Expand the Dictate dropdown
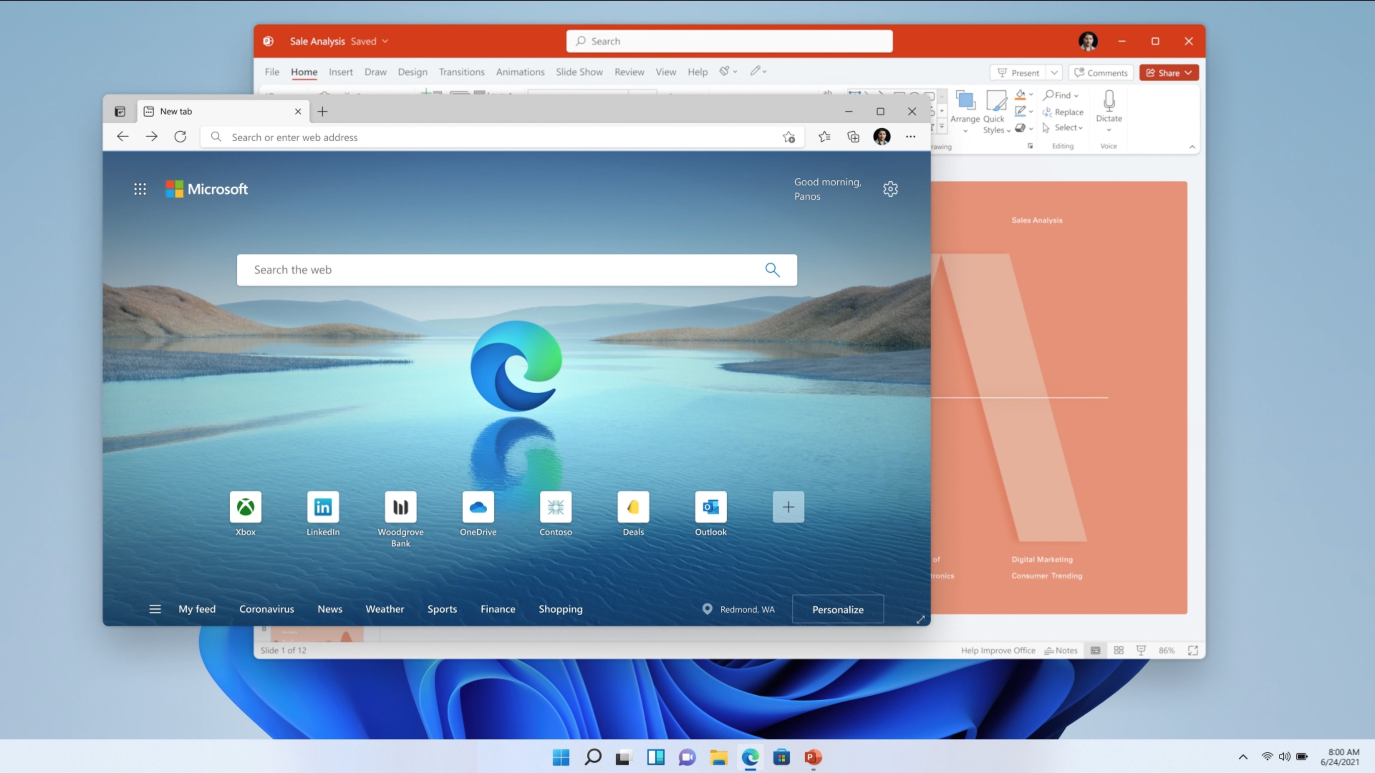This screenshot has width=1375, height=773. tap(1109, 130)
